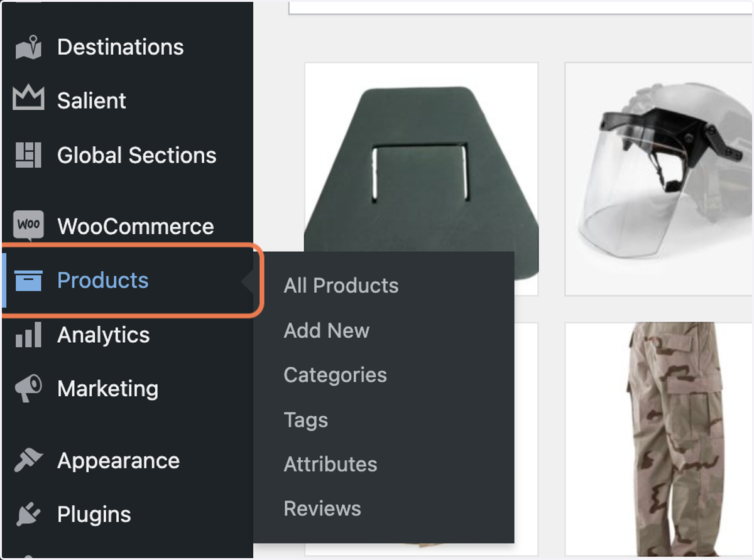Viewport: 754px width, 560px height.
Task: Click the Destinations map icon
Action: (28, 48)
